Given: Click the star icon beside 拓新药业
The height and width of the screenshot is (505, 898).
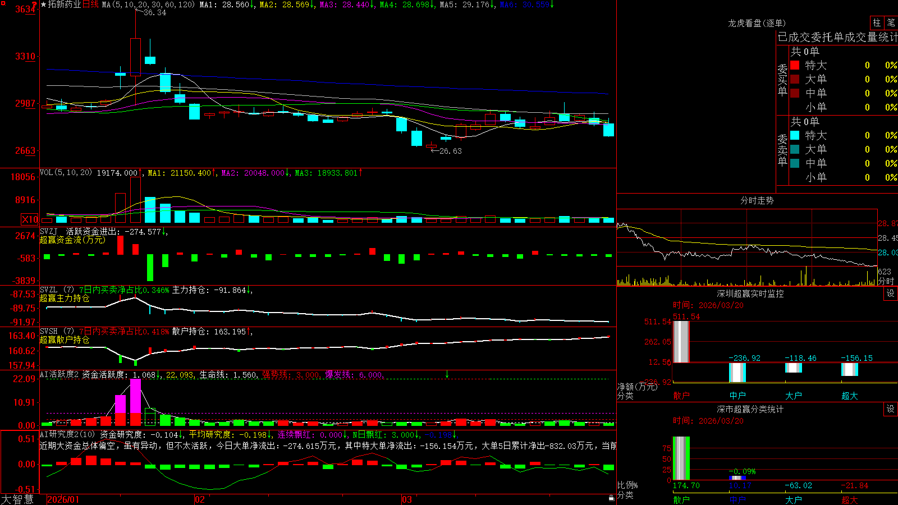Looking at the screenshot, I should point(43,4).
